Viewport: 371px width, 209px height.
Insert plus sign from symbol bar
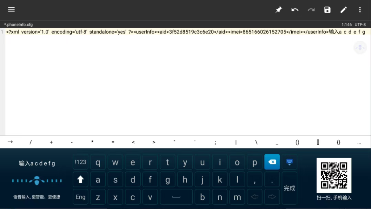(51, 142)
